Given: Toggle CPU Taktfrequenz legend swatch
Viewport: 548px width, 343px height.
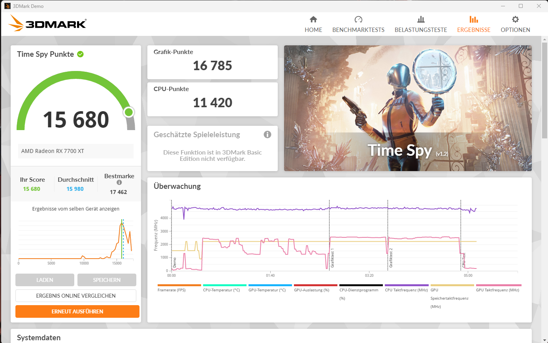Looking at the screenshot, I should click(407, 285).
